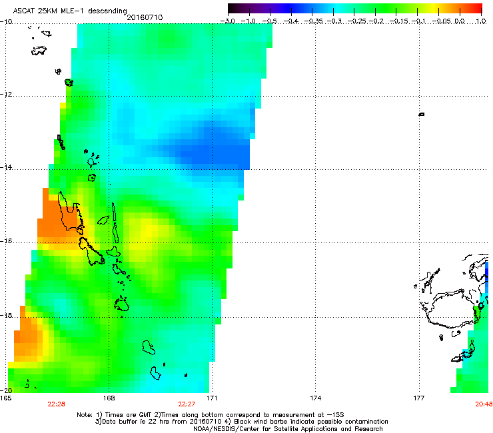Click the longitude label "165"

[x=5, y=398]
